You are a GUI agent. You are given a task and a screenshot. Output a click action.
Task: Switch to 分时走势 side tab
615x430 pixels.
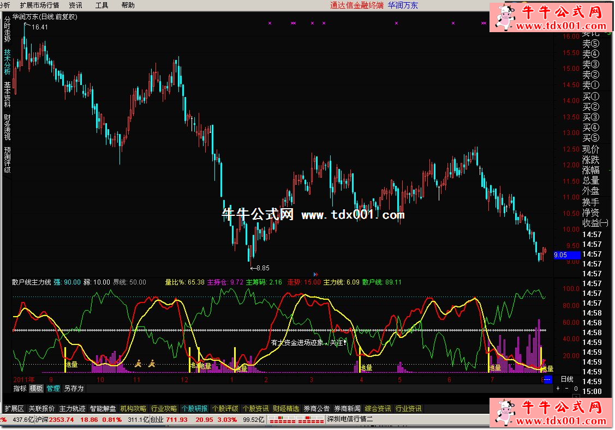tap(7, 29)
